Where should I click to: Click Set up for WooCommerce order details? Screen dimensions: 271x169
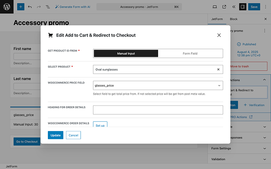tap(100, 124)
